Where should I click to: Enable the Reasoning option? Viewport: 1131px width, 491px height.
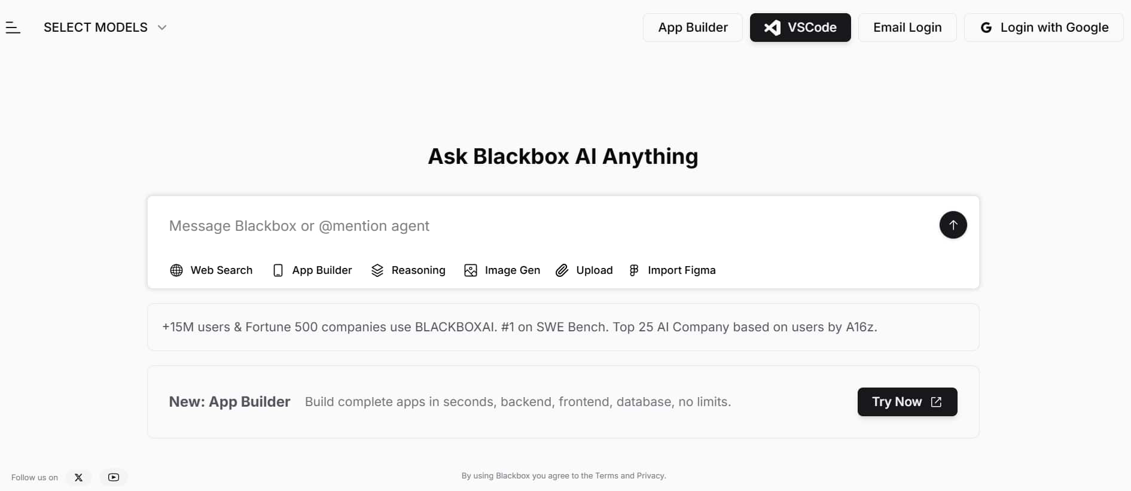click(408, 270)
